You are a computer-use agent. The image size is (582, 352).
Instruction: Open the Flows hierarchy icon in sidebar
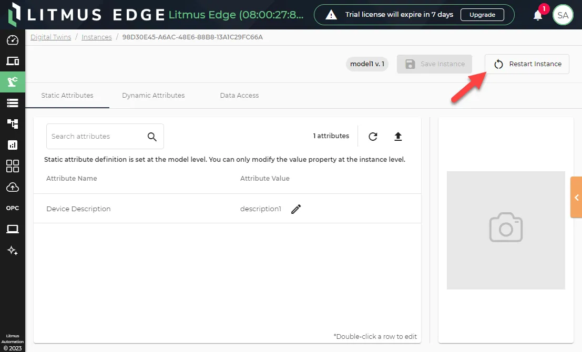(13, 124)
